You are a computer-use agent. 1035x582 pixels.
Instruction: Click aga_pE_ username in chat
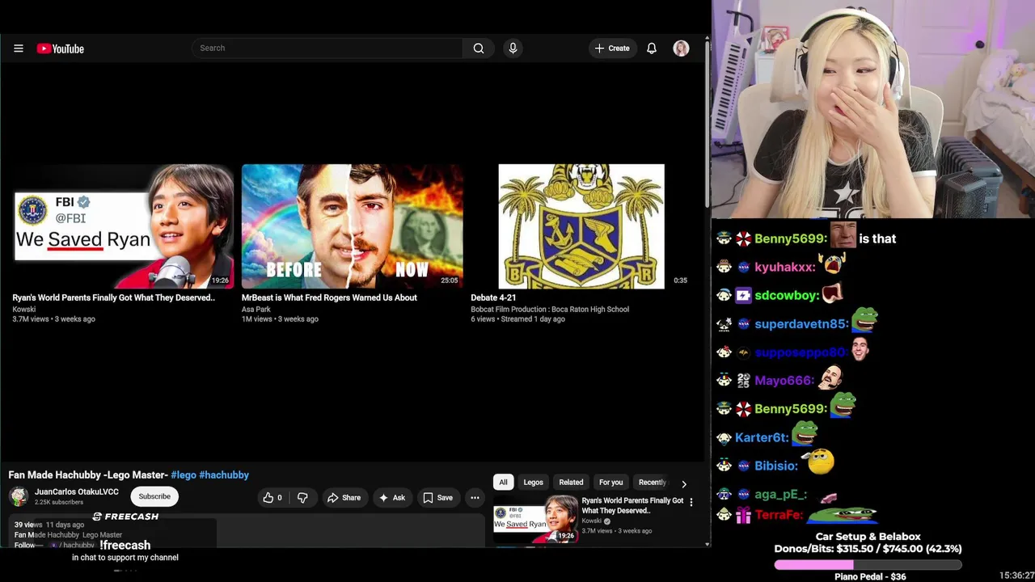coord(781,495)
